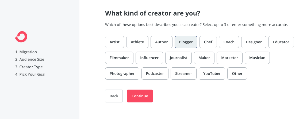Select the Chef creator chip
Image resolution: width=307 pixels, height=119 pixels.
pyautogui.click(x=208, y=42)
